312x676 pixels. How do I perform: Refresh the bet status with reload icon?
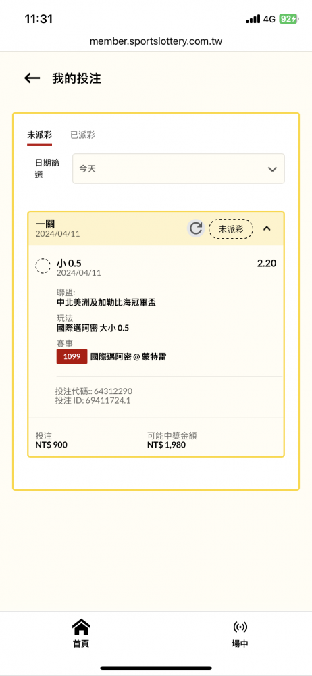(x=196, y=228)
